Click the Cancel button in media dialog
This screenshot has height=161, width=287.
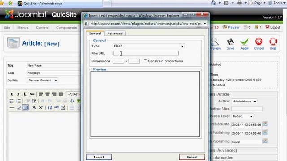[192, 157]
